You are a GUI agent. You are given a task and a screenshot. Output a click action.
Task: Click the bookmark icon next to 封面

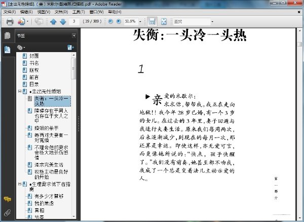click(25, 56)
